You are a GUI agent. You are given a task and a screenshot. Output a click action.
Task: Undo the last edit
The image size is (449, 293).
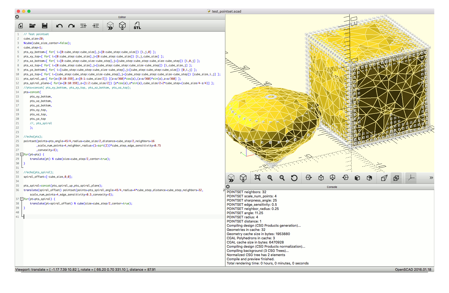[x=59, y=26]
